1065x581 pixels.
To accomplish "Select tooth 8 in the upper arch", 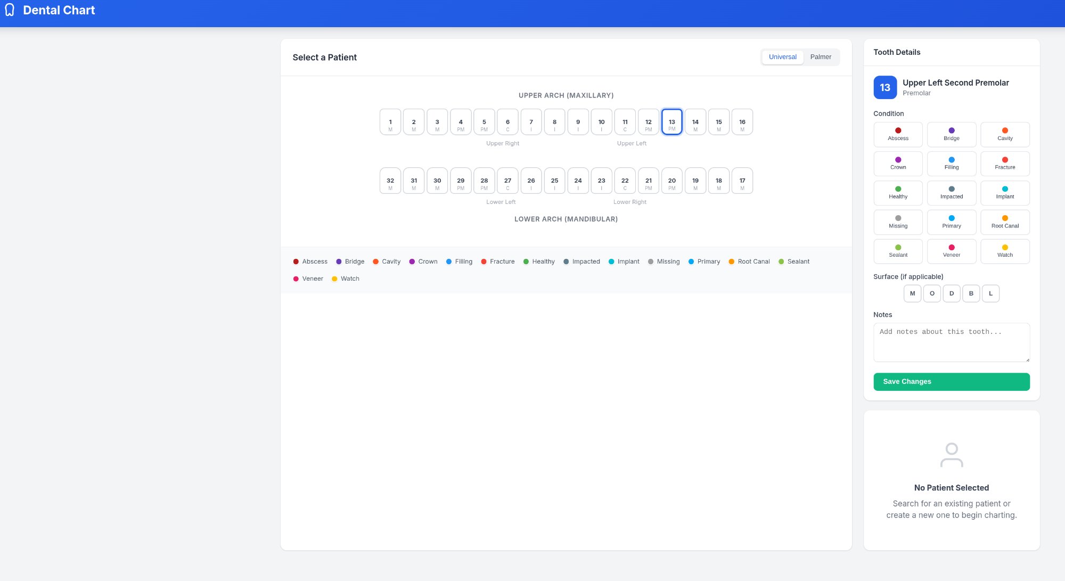I will click(554, 122).
